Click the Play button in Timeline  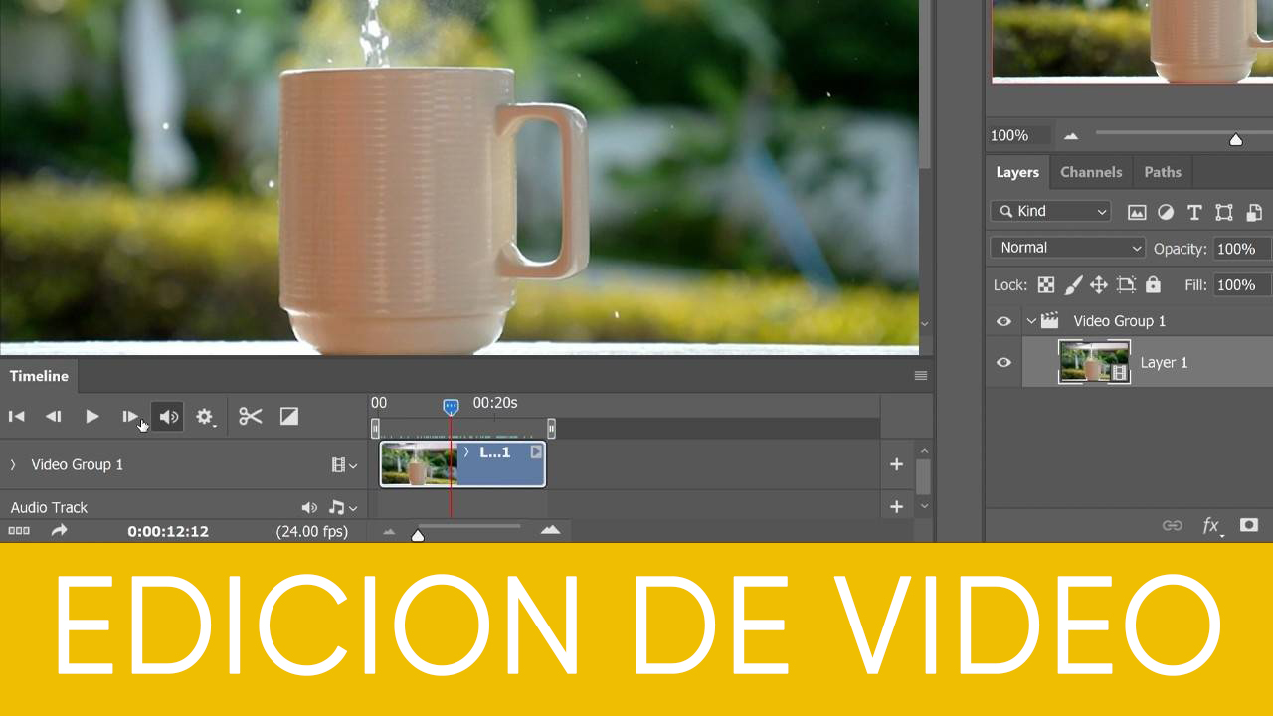[91, 417]
